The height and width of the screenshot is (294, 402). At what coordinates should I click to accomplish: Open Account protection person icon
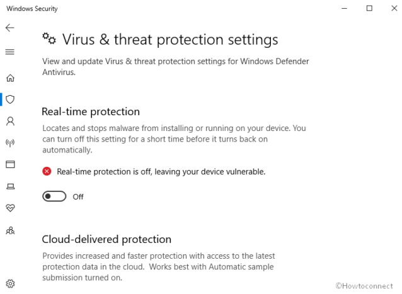9,121
